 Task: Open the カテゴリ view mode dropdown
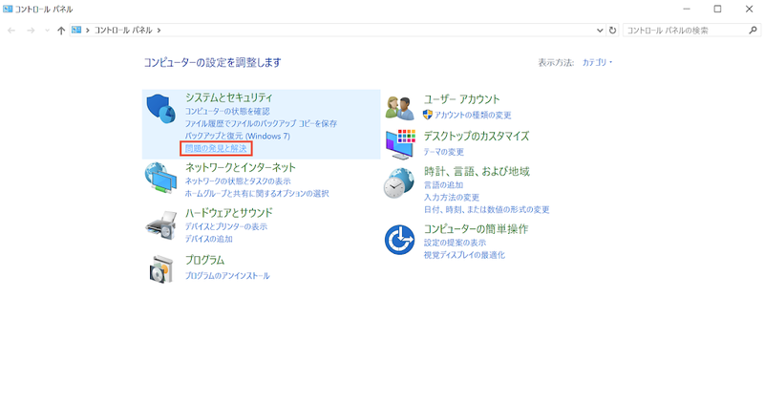597,62
